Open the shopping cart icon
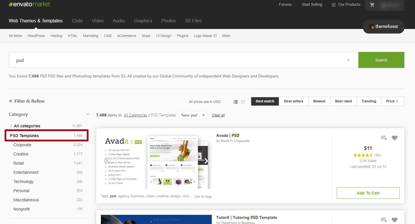The width and height of the screenshot is (415, 224). (x=372, y=5)
